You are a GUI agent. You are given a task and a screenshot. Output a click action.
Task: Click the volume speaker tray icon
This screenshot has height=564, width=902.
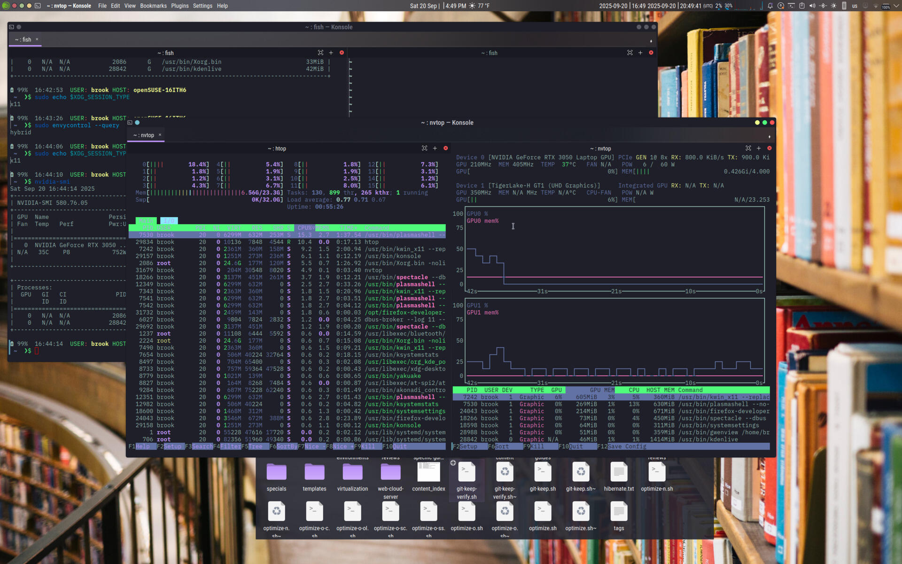click(x=812, y=6)
